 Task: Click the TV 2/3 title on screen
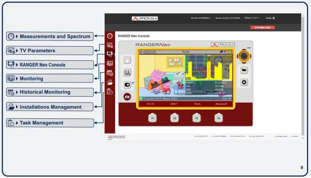[x=186, y=52]
